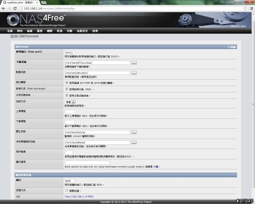Open the Chrome hamburger menu
Screen dimensions: 255x204
[251, 8]
